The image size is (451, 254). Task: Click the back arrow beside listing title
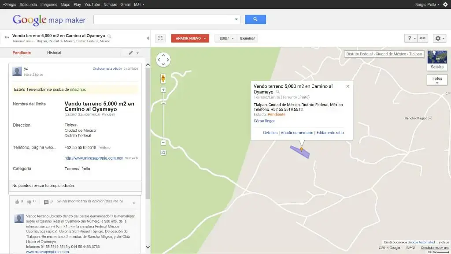[7, 37]
